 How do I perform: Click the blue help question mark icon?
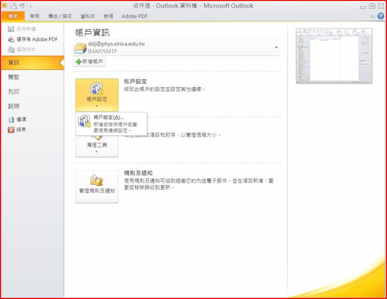tap(381, 16)
